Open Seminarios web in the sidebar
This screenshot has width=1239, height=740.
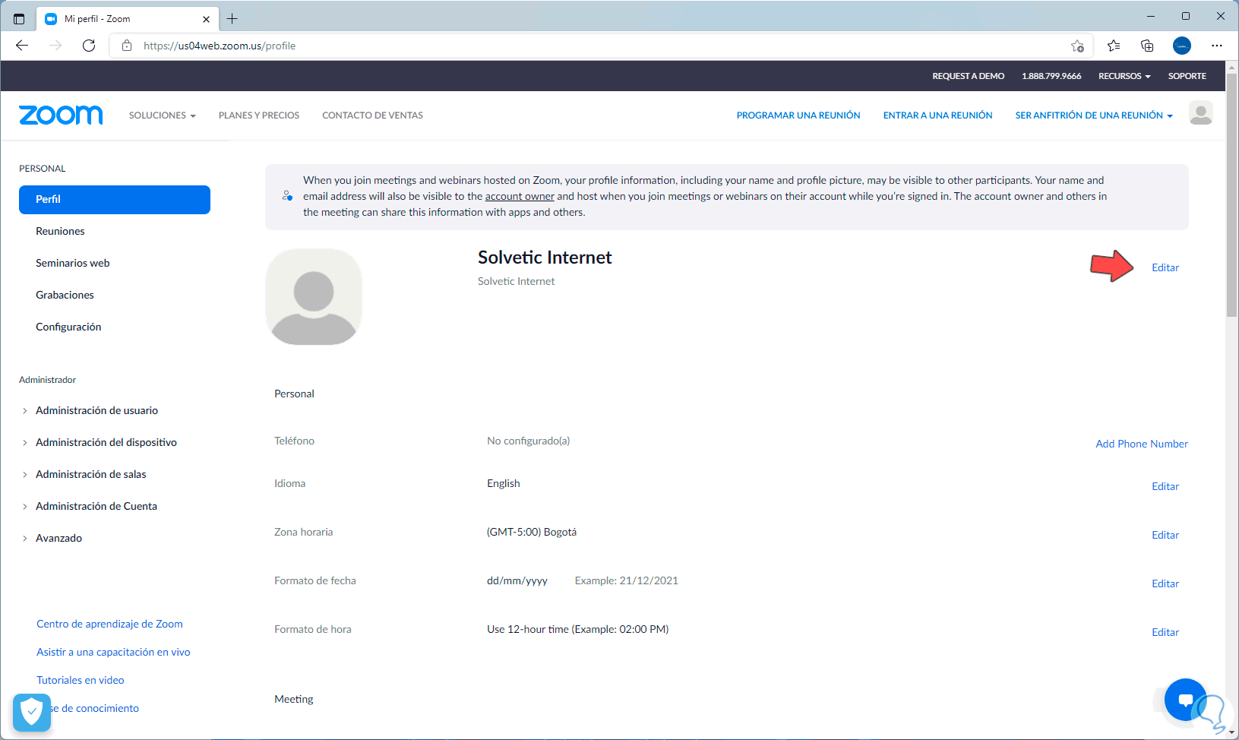pyautogui.click(x=72, y=263)
